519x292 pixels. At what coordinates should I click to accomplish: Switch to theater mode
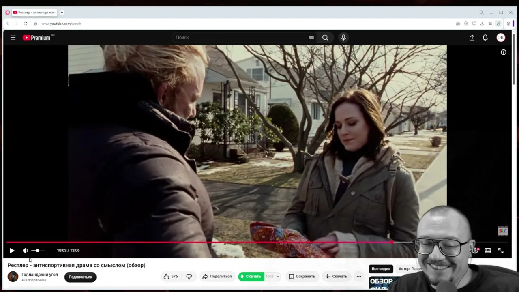point(488,251)
